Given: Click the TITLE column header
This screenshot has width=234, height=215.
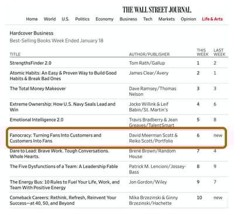Looking at the screenshot, I should coord(15,54).
